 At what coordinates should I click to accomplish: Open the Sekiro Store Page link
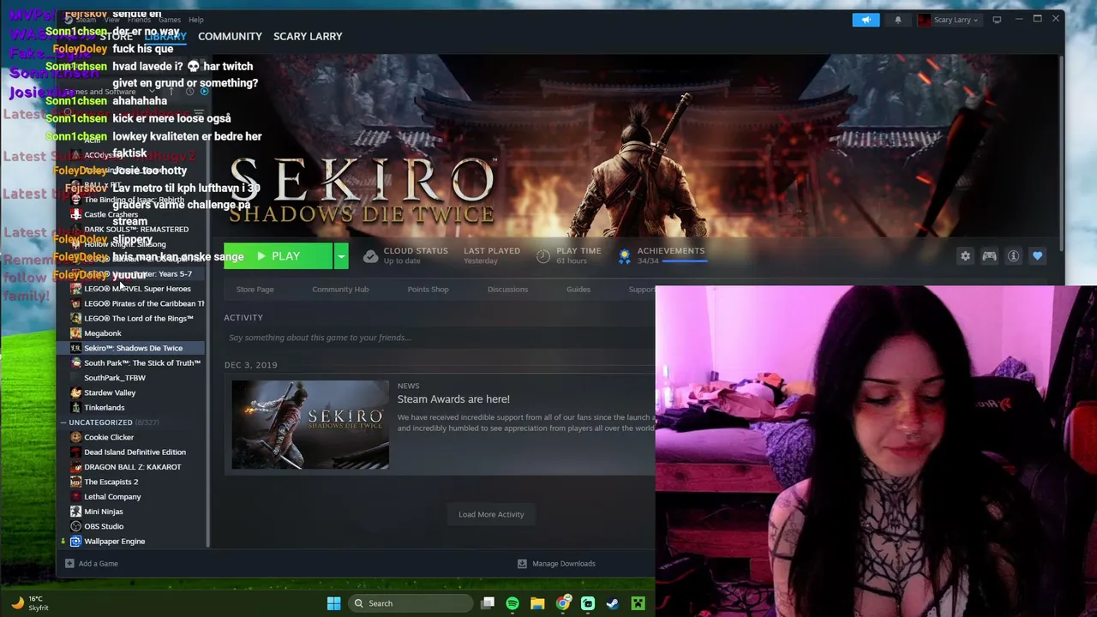[x=255, y=290]
